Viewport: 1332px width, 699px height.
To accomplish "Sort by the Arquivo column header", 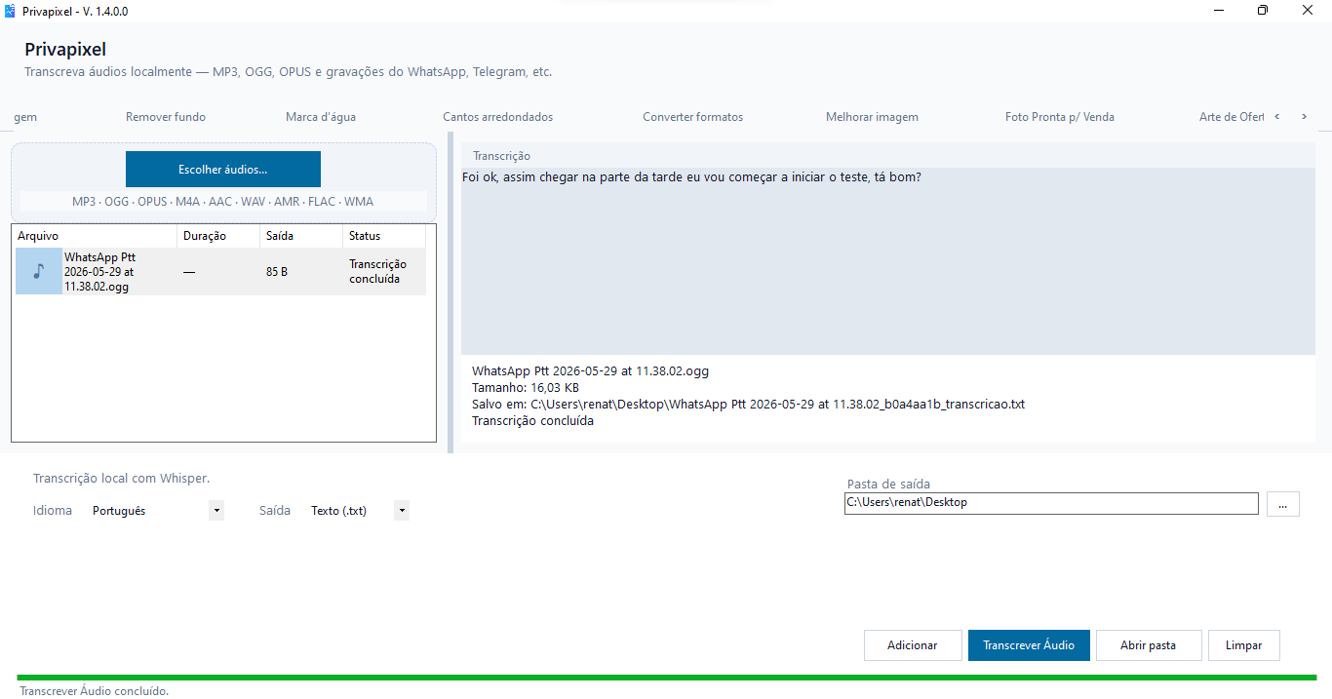I will tap(95, 236).
